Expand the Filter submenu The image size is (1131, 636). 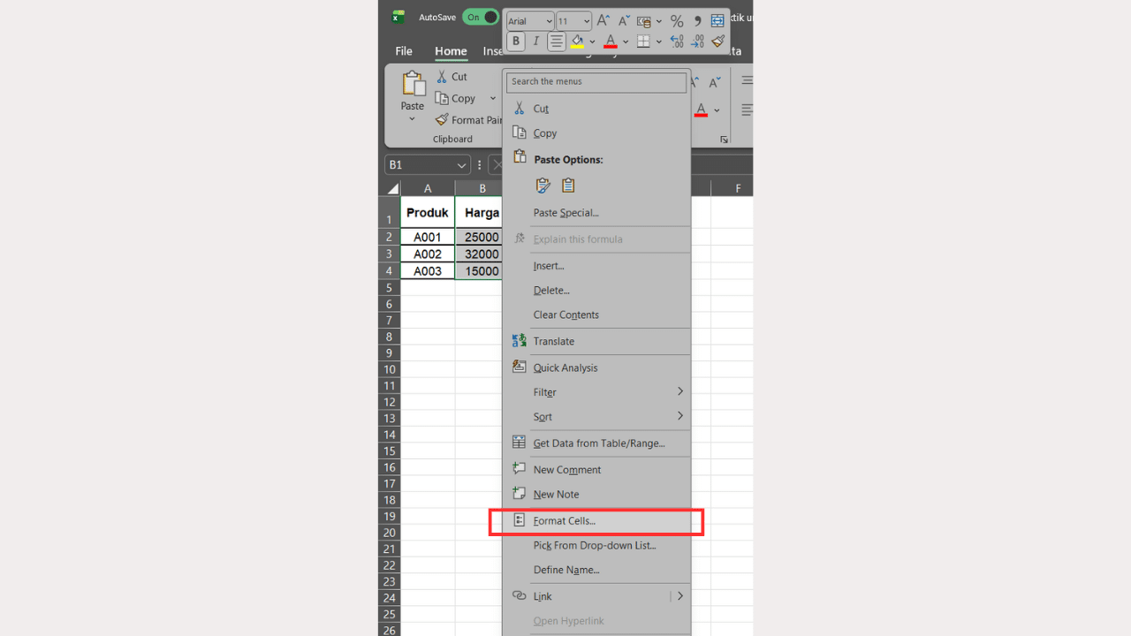point(610,392)
